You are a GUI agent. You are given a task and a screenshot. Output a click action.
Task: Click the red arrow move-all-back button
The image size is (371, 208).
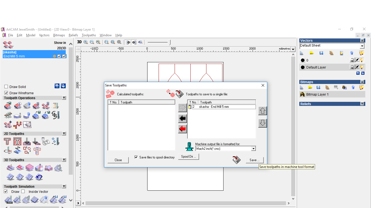(x=183, y=129)
